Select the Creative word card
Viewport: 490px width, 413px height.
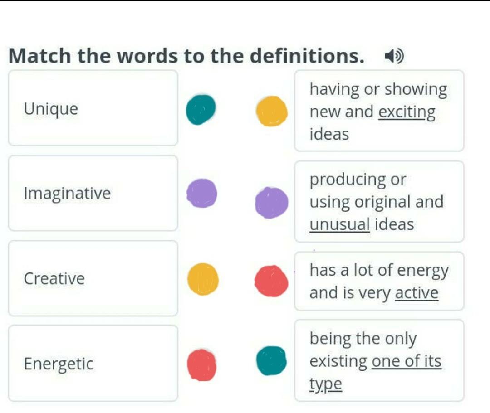tap(93, 278)
